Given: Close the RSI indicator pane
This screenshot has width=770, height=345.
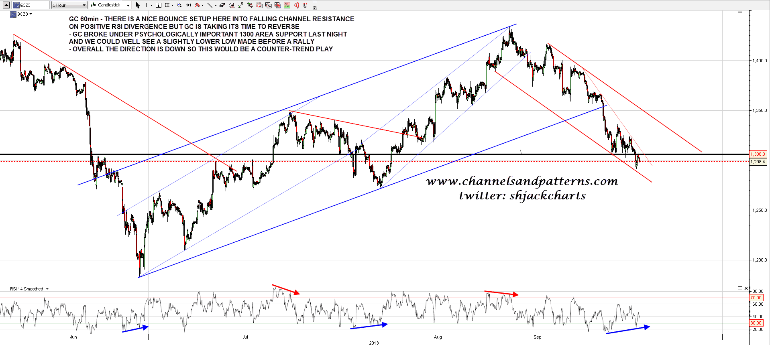Looking at the screenshot, I should [746, 288].
